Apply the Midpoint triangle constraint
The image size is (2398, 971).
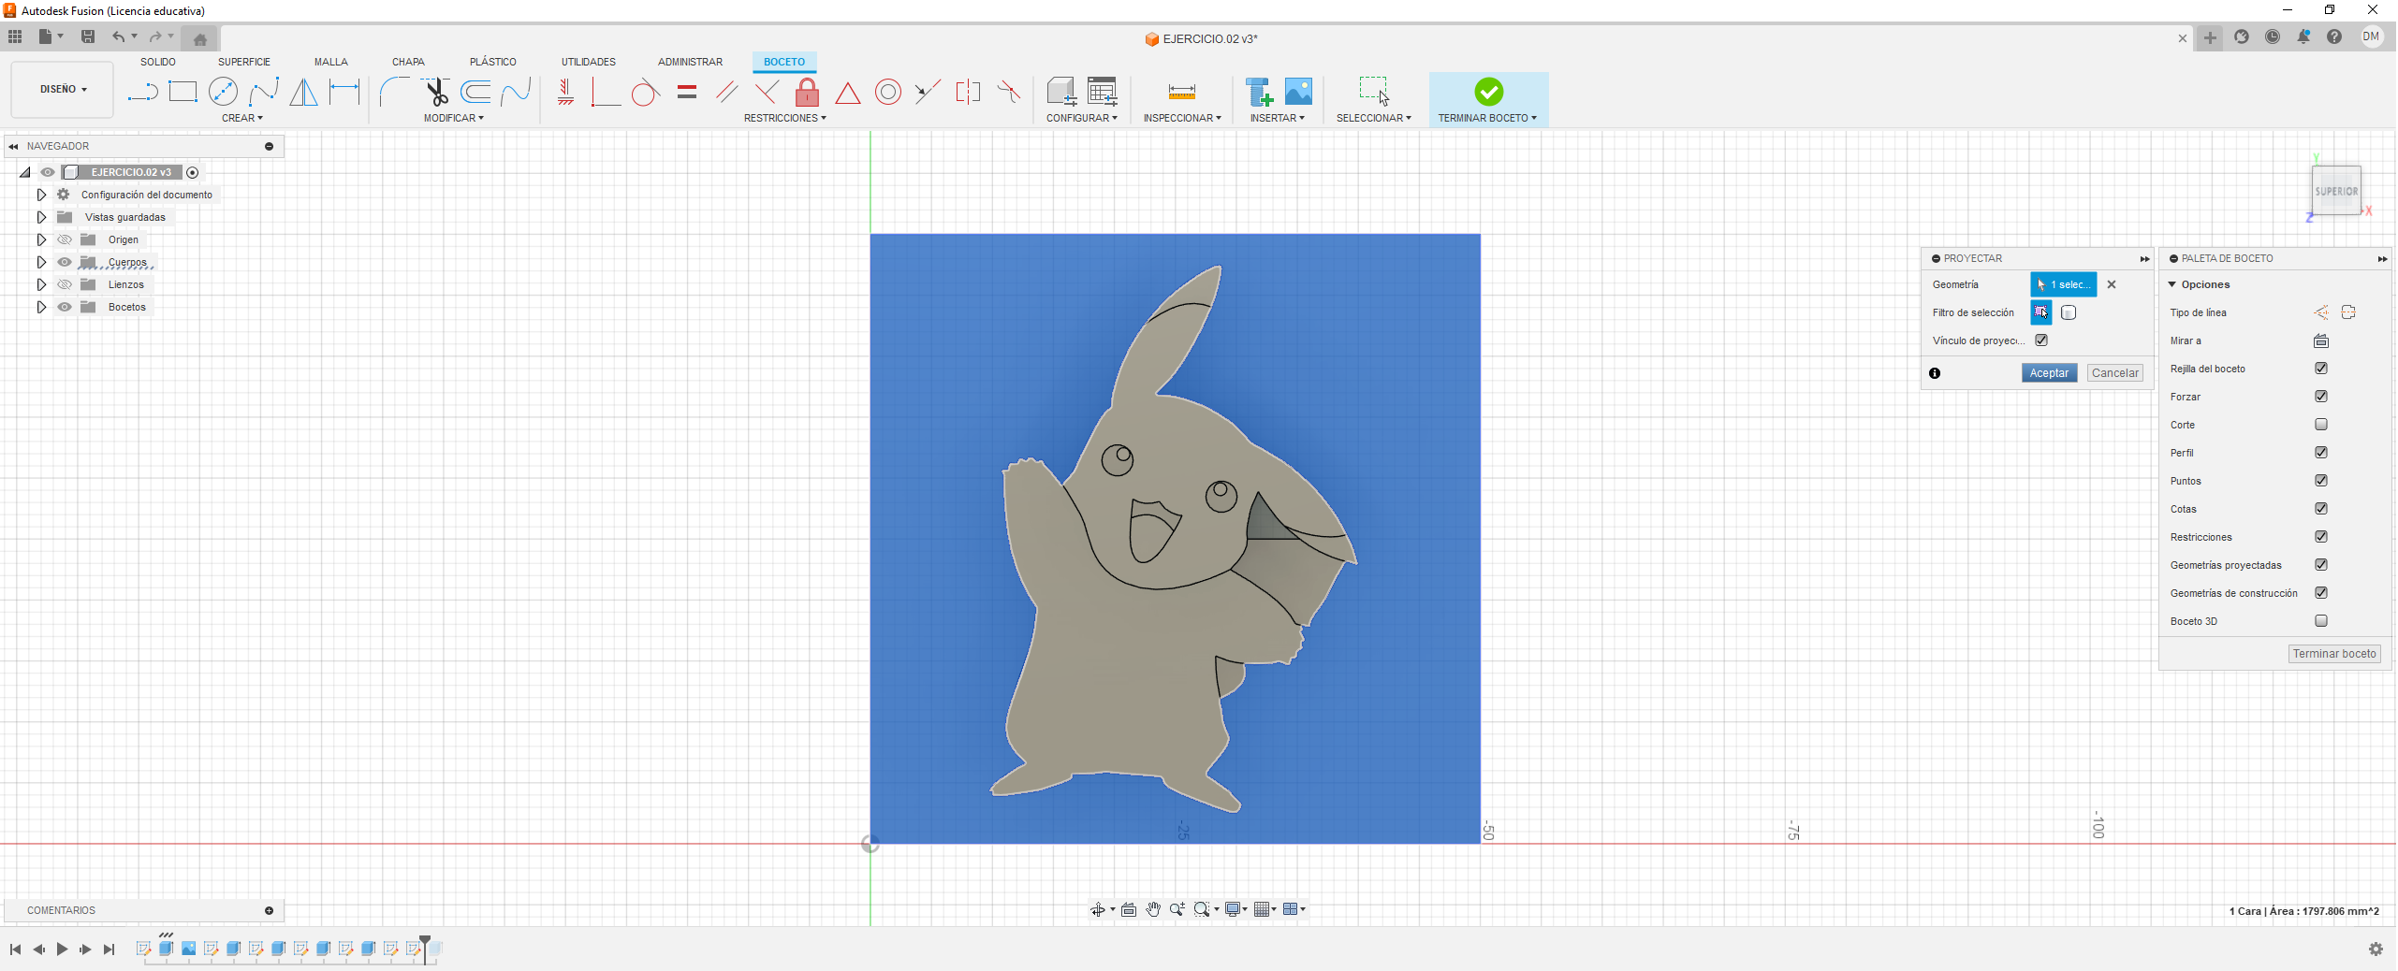[848, 92]
